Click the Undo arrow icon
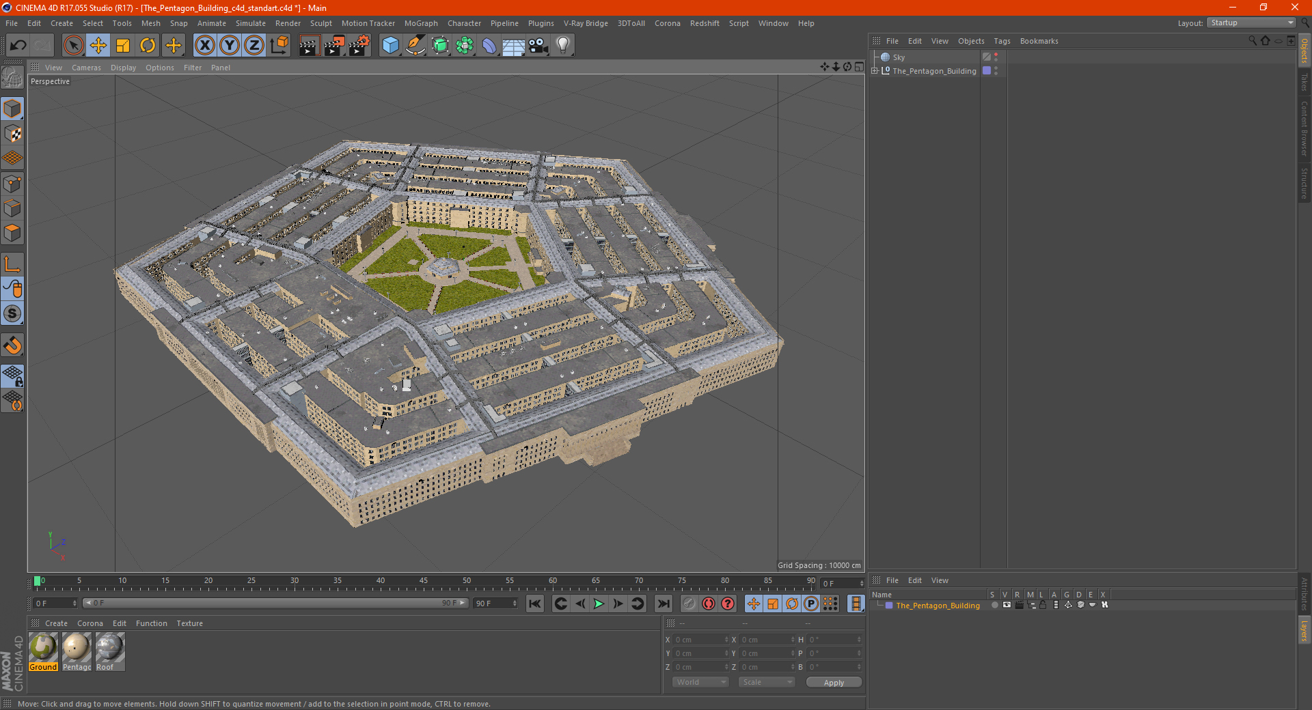The width and height of the screenshot is (1312, 710). click(18, 46)
